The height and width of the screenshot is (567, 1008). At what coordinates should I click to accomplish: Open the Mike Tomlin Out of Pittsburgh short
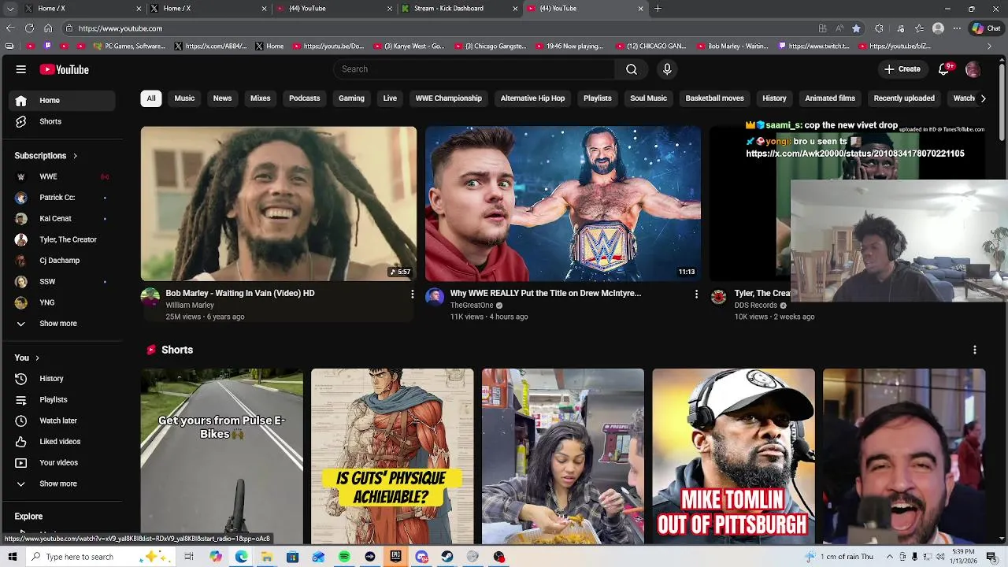(x=733, y=457)
